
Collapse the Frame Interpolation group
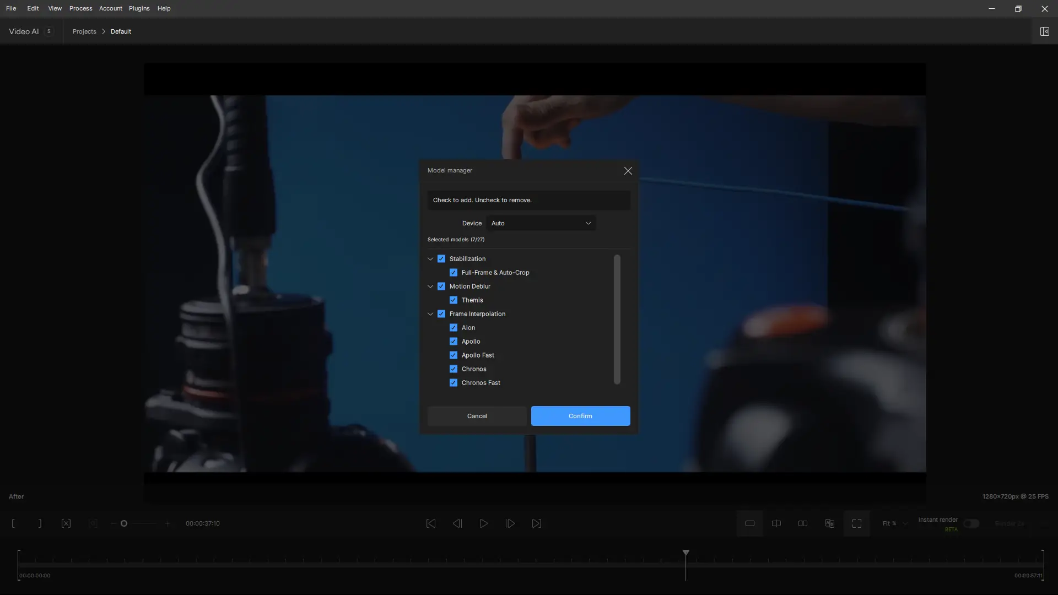coord(430,314)
